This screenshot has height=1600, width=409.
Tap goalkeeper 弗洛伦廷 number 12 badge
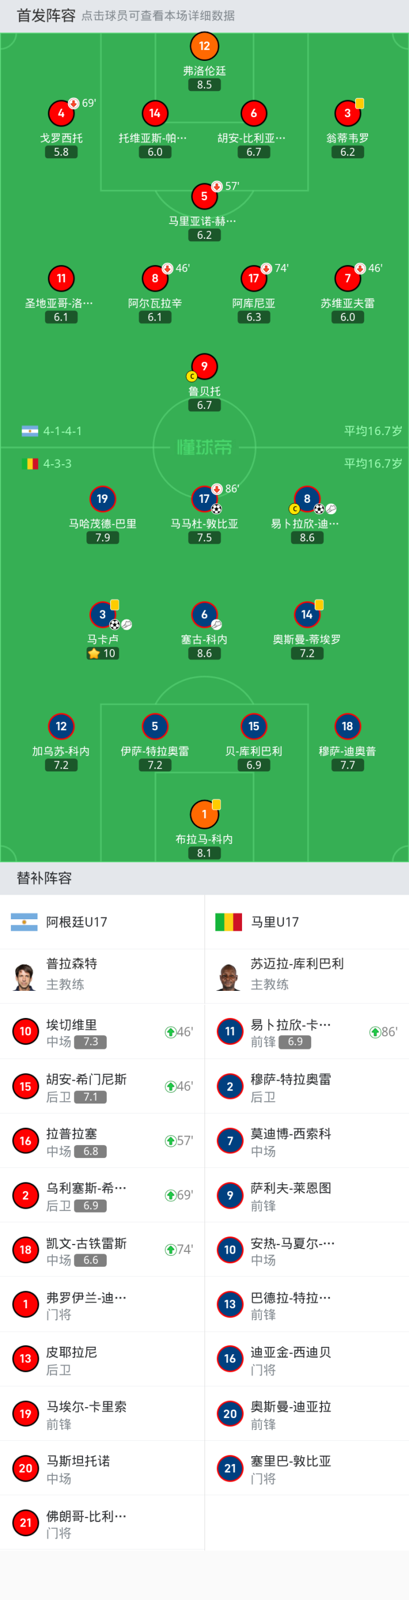(204, 46)
